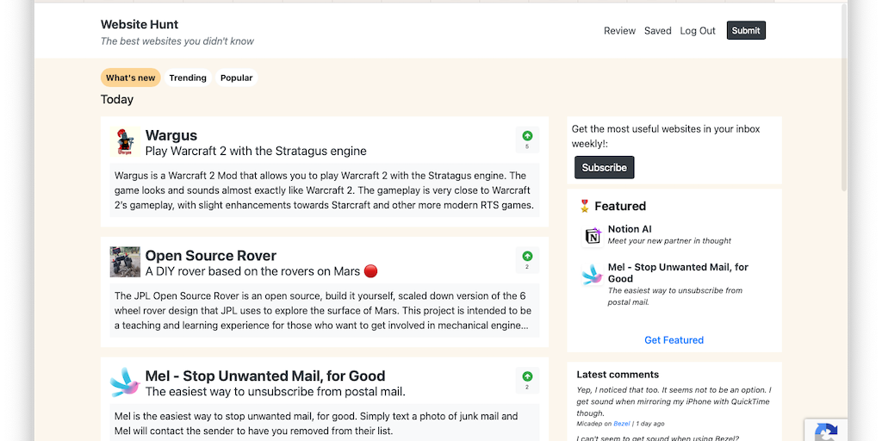This screenshot has height=441, width=882.
Task: Click the Website Hunt site title
Action: (140, 24)
